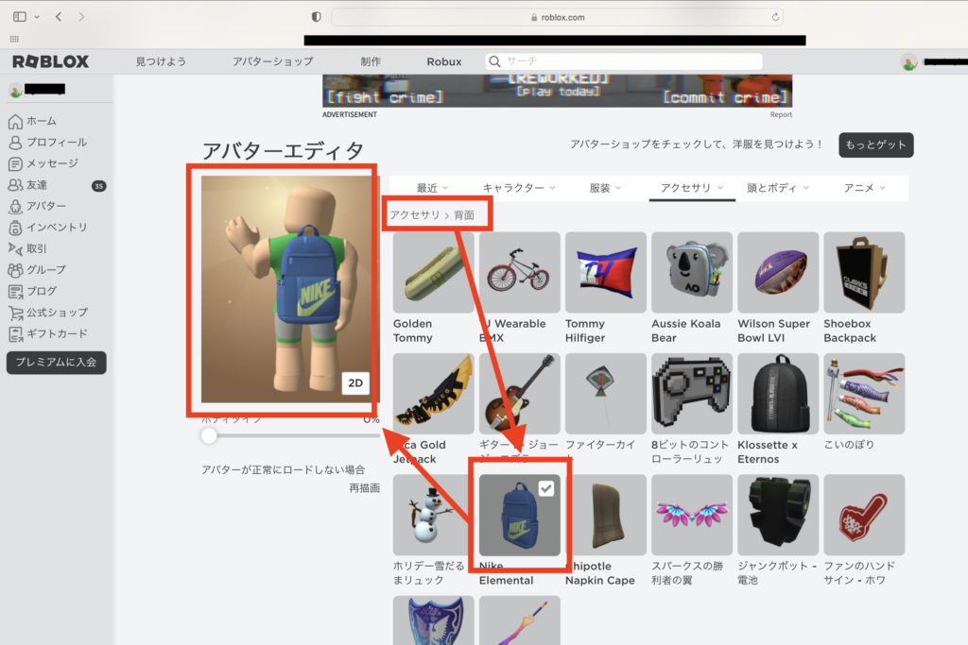Viewport: 968px width, 645px height.
Task: Open the 制作 nav menu
Action: [x=371, y=61]
